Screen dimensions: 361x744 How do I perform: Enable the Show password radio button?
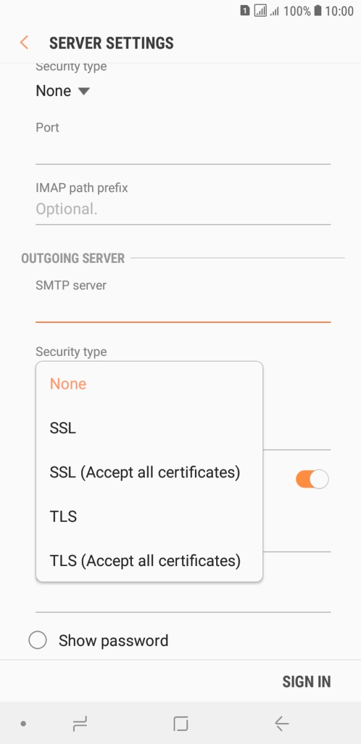(38, 640)
